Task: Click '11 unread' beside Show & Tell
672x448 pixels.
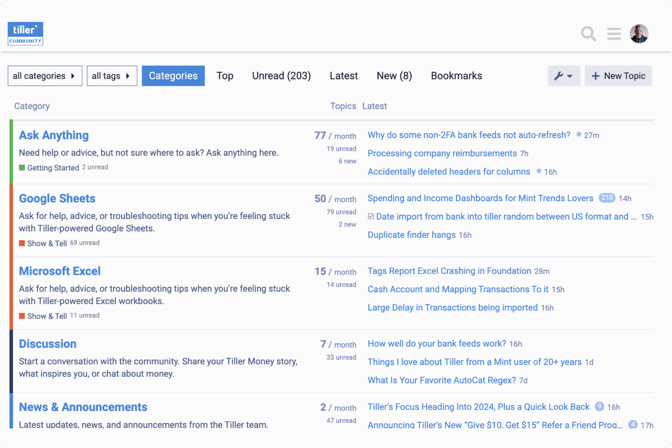Action: [85, 315]
